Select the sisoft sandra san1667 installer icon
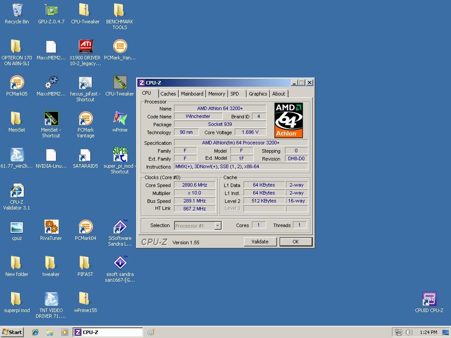This screenshot has height=338, width=451. 120,263
